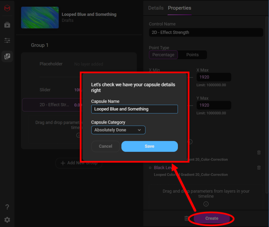
Task: Open the video drafts panel icon
Action: [7, 25]
